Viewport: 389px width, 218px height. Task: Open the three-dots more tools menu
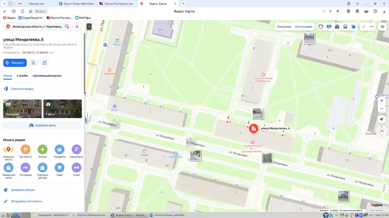coord(372,27)
